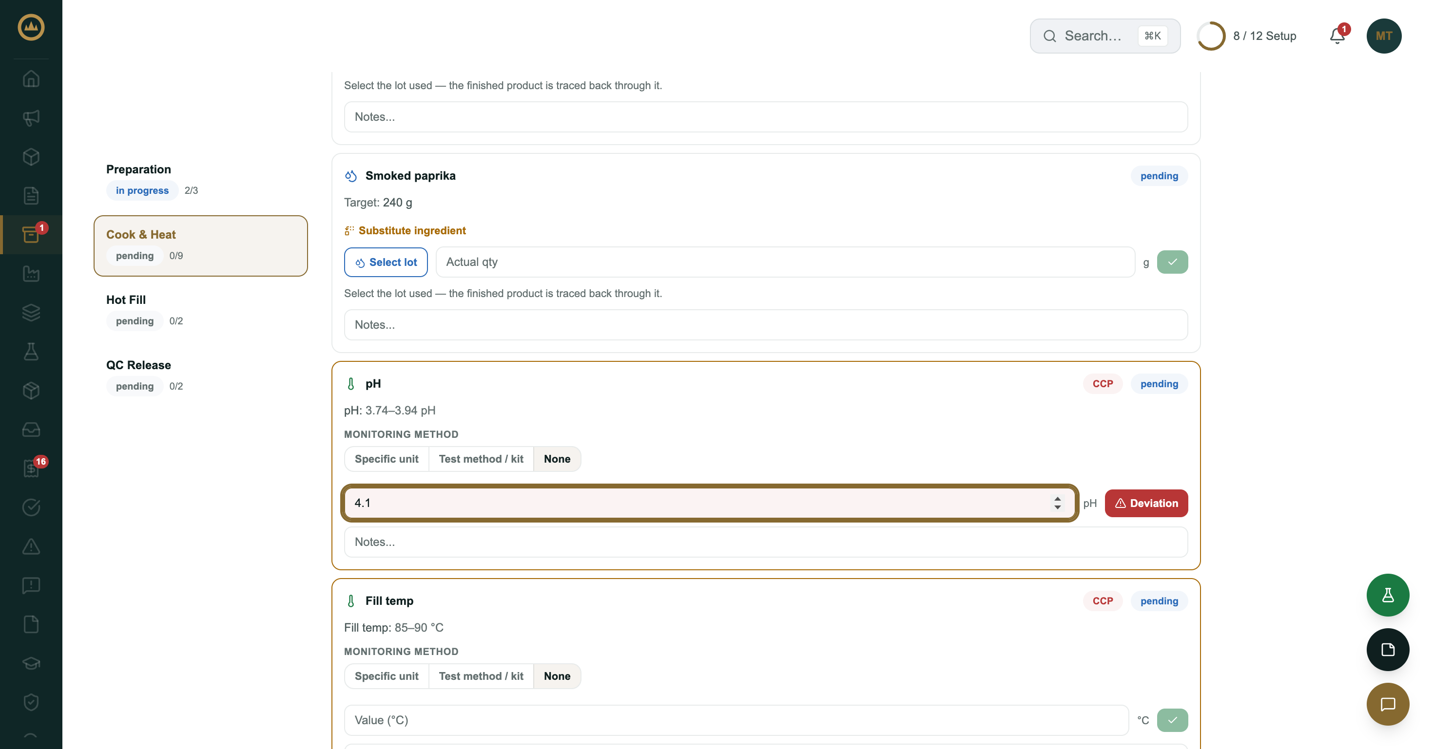The image size is (1433, 749).
Task: Open the Hot Fill stage
Action: (200, 311)
